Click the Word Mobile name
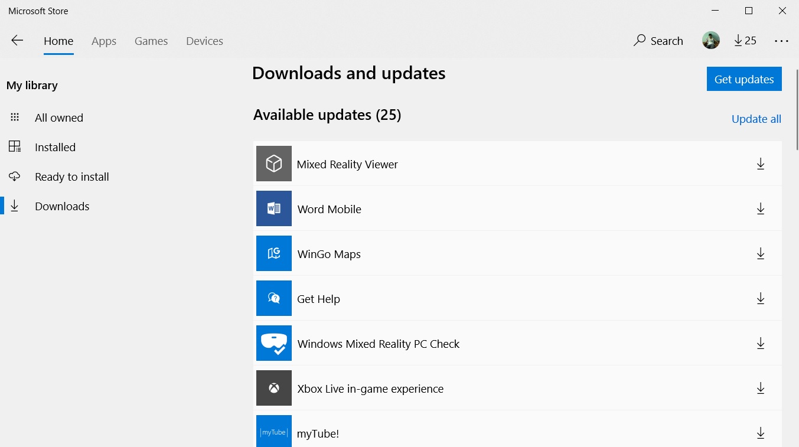This screenshot has width=799, height=447. pyautogui.click(x=329, y=210)
